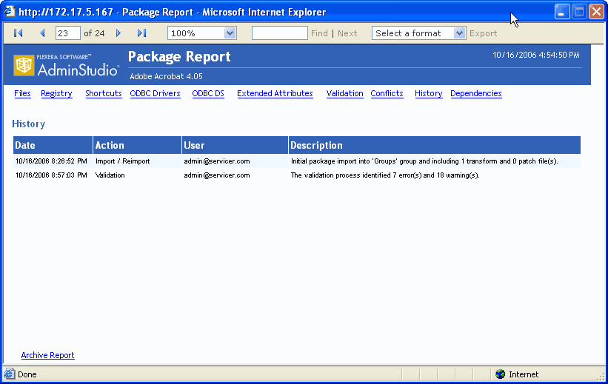Click the Archive Report link
This screenshot has width=608, height=384.
(47, 356)
